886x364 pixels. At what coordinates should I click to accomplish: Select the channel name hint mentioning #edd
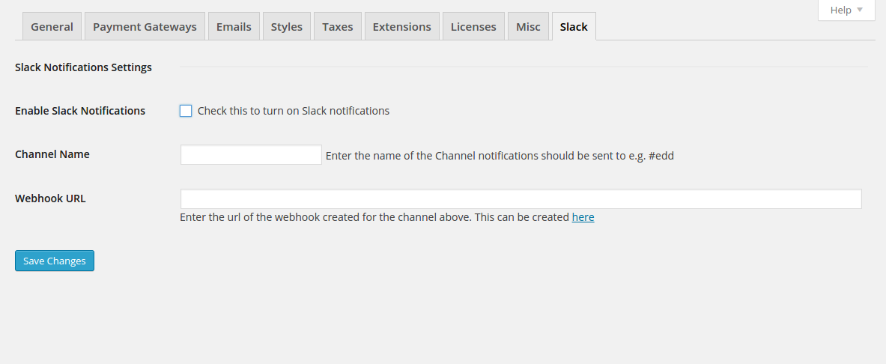[500, 156]
